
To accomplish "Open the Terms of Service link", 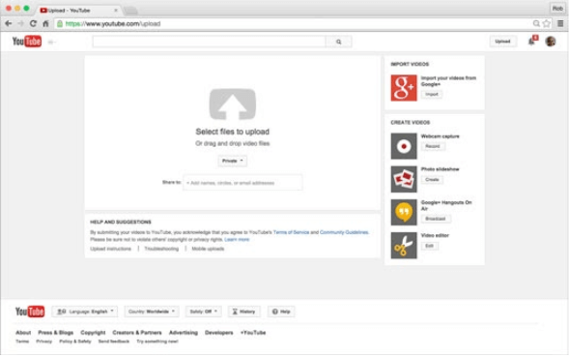I will (x=291, y=232).
